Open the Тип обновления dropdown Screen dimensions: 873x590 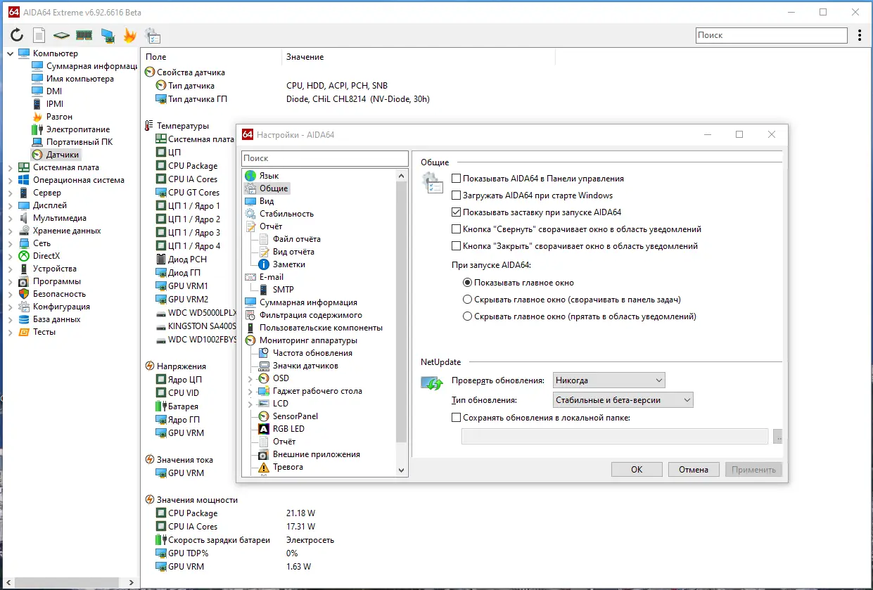[x=623, y=400]
